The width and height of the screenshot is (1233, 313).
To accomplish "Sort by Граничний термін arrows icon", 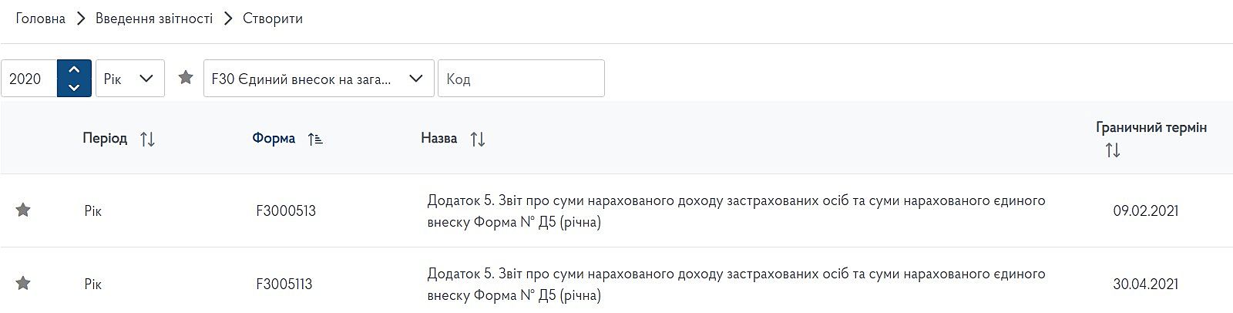I will 1112,150.
